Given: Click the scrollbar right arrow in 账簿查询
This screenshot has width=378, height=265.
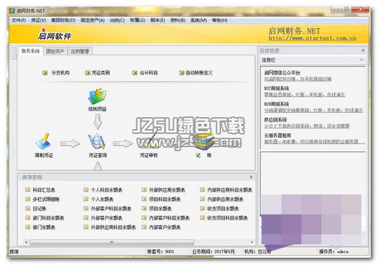Looking at the screenshot, I should coord(252,242).
